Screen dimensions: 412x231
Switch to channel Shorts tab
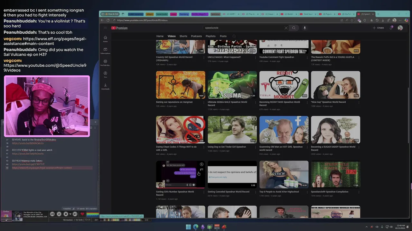pyautogui.click(x=183, y=36)
